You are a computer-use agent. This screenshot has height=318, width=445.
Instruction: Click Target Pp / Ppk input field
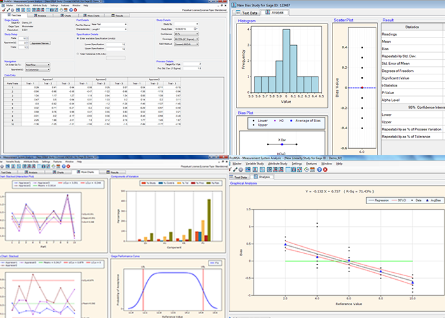(x=193, y=64)
